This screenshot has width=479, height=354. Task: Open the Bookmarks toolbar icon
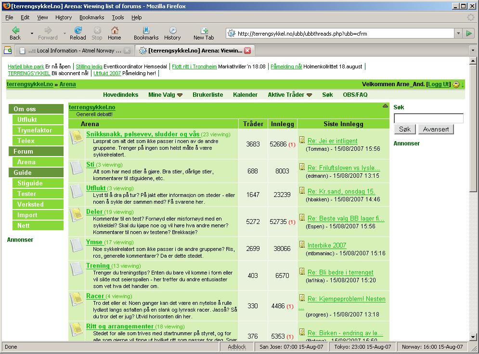(146, 33)
